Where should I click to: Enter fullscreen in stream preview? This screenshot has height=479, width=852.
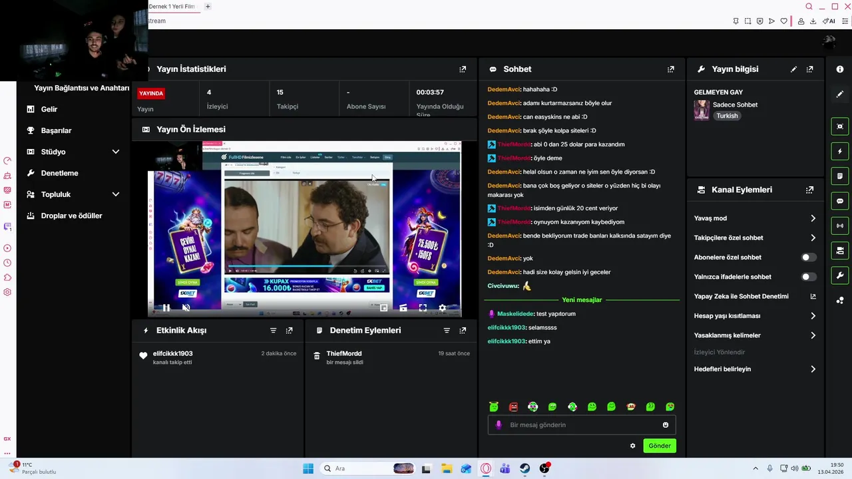pyautogui.click(x=423, y=308)
